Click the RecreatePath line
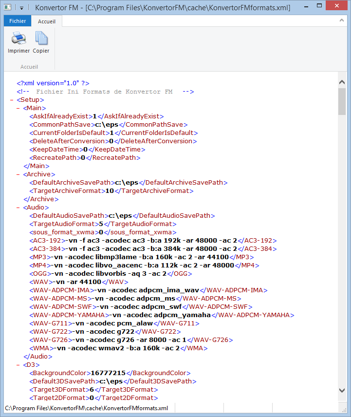 coord(85,158)
